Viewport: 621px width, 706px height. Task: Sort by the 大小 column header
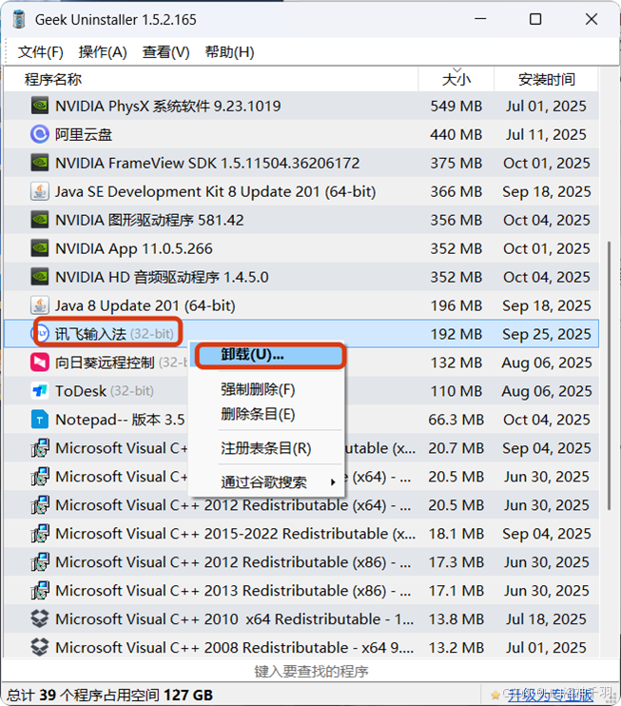click(456, 79)
